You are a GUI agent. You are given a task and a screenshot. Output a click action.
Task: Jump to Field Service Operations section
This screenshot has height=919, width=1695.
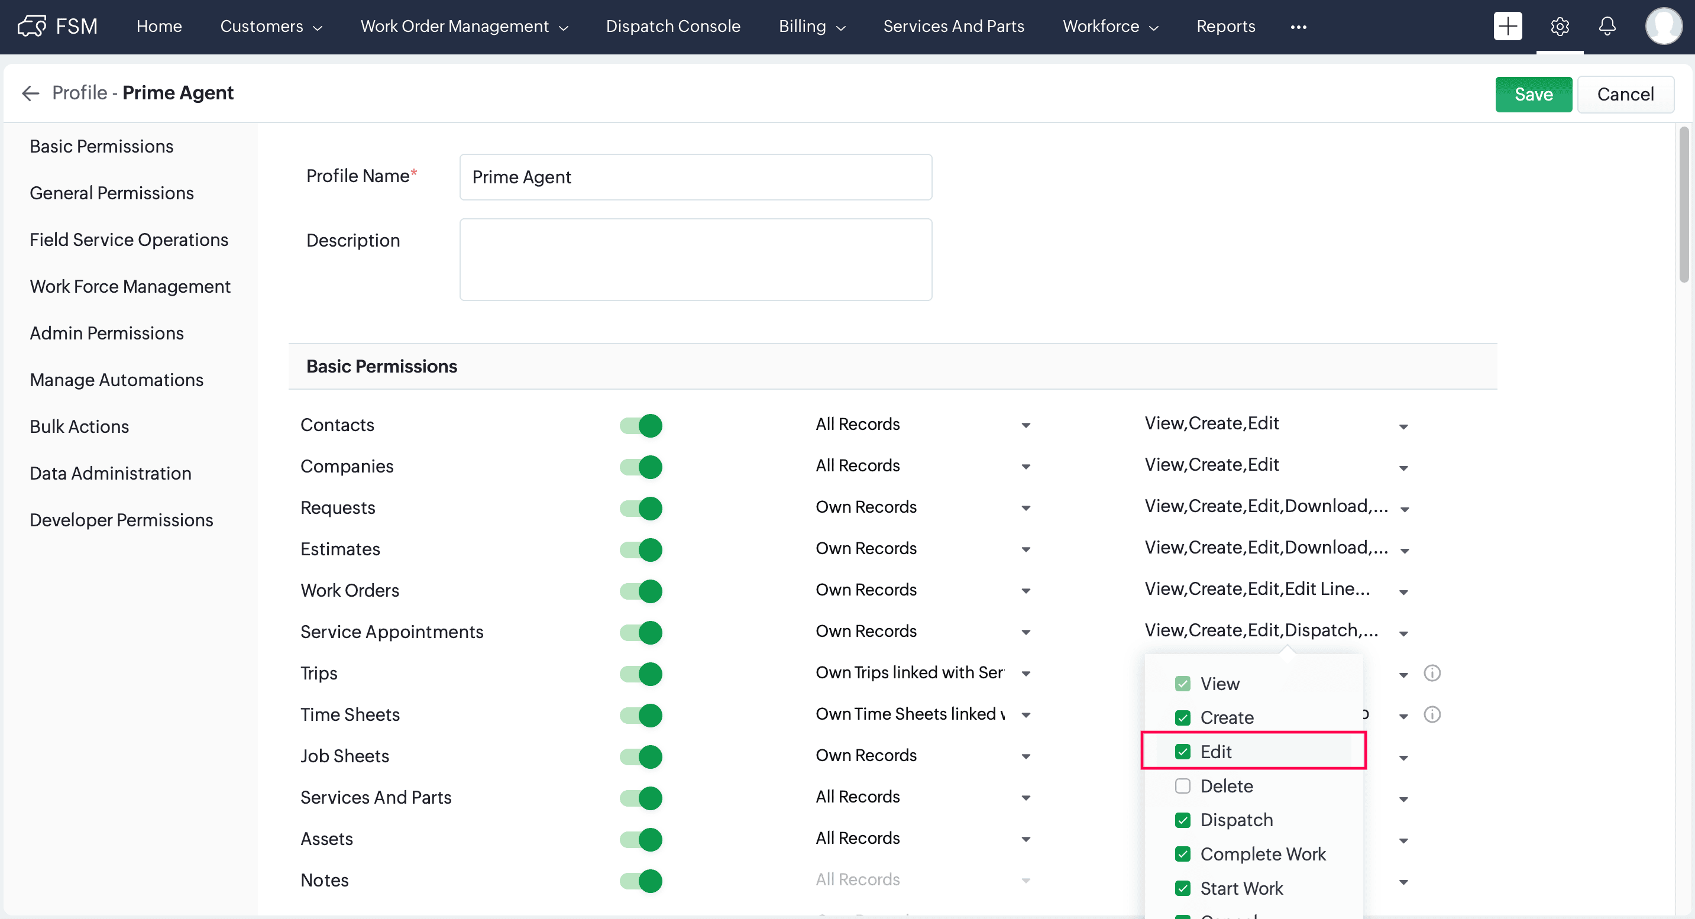click(x=129, y=240)
